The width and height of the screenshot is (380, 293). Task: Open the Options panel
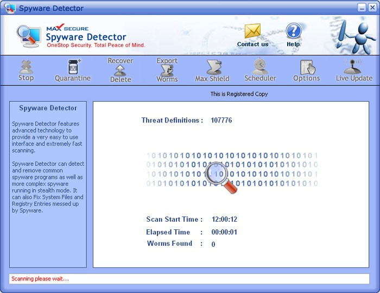[307, 71]
